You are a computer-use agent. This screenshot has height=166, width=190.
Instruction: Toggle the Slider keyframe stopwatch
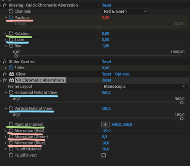[x=11, y=68]
